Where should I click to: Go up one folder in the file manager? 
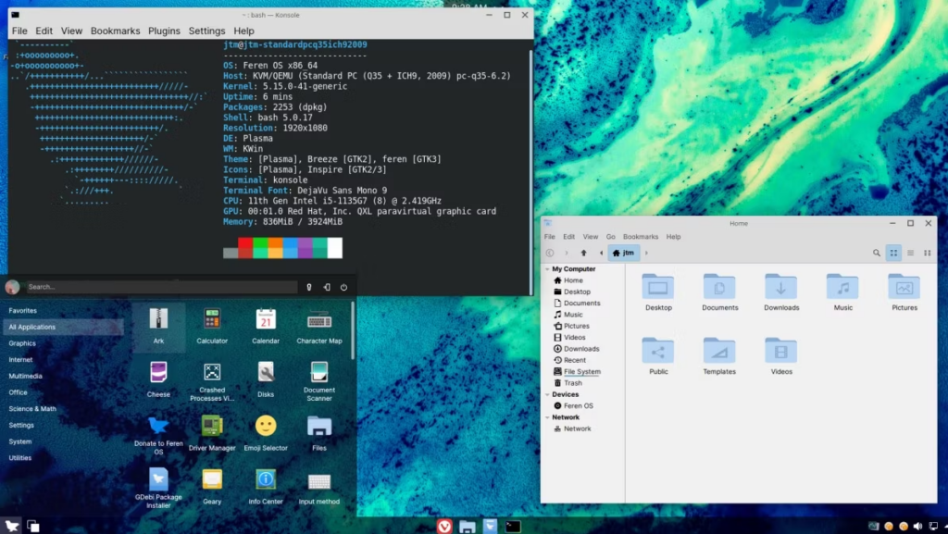[583, 253]
